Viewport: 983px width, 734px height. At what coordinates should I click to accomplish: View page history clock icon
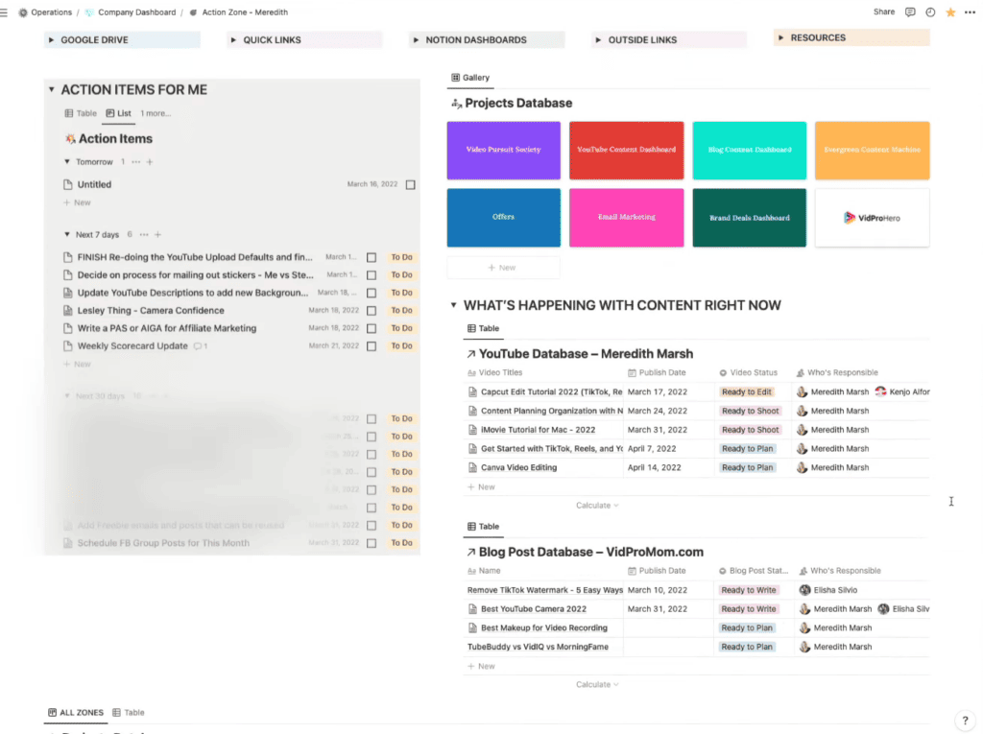[x=930, y=12]
